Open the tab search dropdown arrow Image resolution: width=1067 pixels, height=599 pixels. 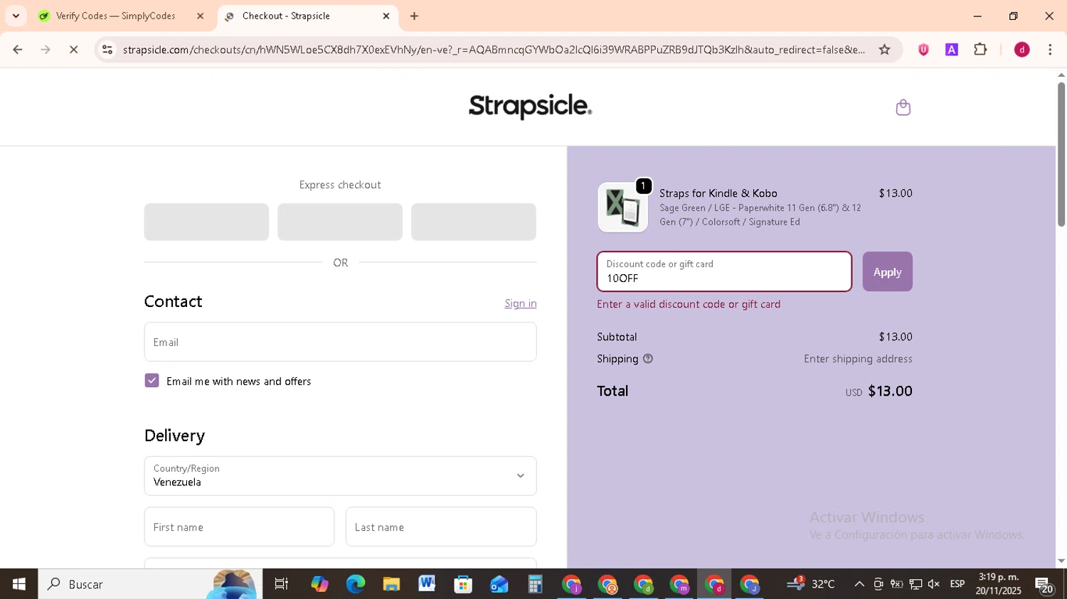[16, 16]
